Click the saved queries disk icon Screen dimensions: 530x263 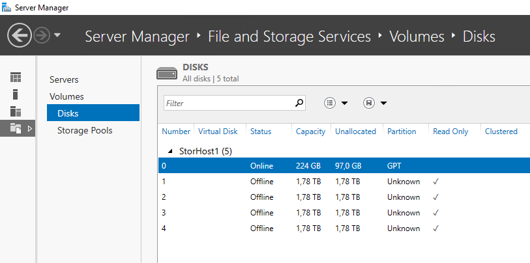[x=369, y=103]
